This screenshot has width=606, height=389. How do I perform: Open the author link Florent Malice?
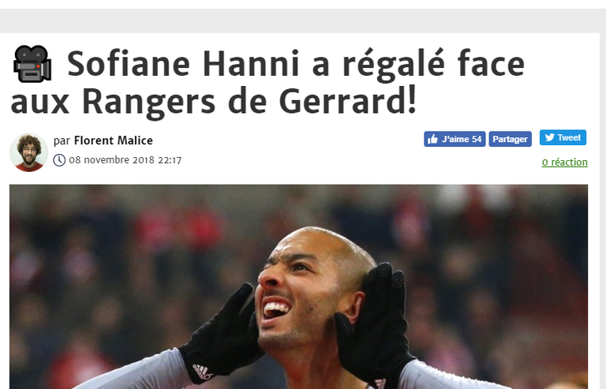pos(114,140)
